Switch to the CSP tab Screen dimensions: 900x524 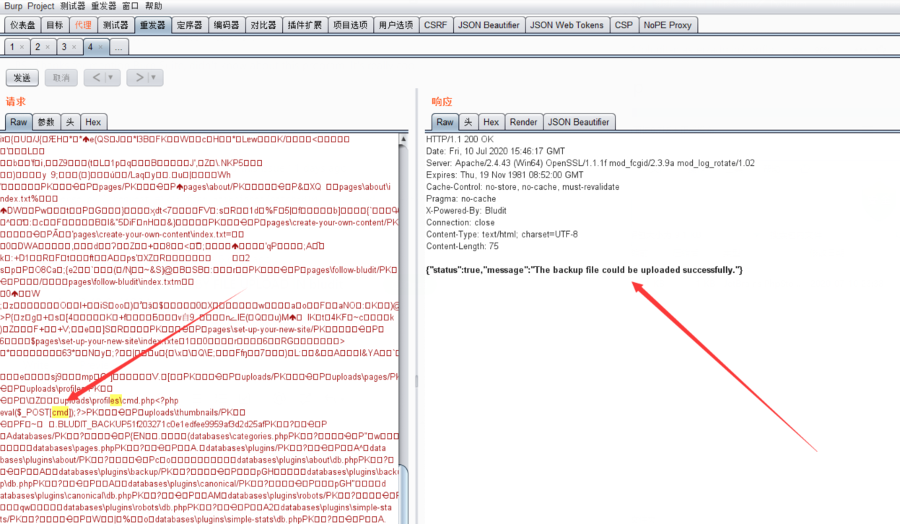click(624, 25)
